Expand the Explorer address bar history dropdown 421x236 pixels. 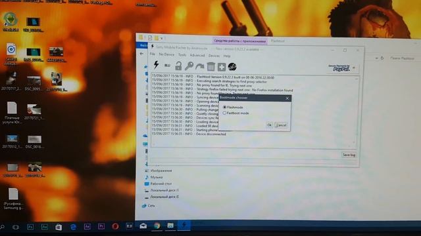click(377, 58)
